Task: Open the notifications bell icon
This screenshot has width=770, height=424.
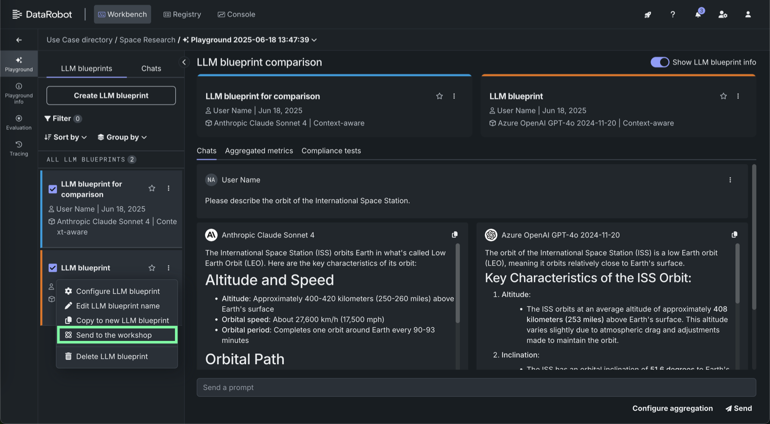Action: (x=697, y=14)
